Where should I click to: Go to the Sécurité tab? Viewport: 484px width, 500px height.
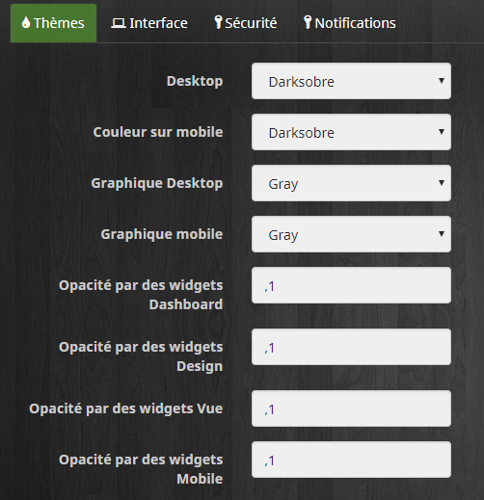(x=246, y=23)
